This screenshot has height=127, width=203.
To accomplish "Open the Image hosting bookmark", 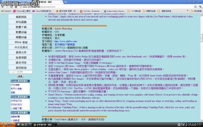I will (x=114, y=11).
